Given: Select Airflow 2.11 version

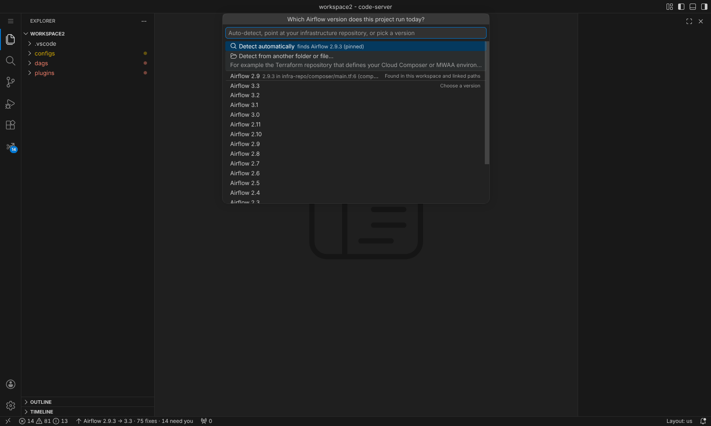Looking at the screenshot, I should 355,125.
